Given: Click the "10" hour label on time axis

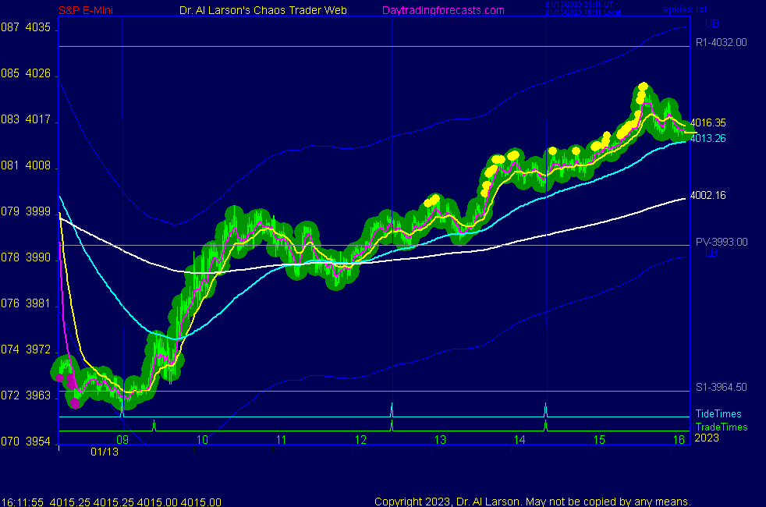Looking at the screenshot, I should (x=202, y=440).
